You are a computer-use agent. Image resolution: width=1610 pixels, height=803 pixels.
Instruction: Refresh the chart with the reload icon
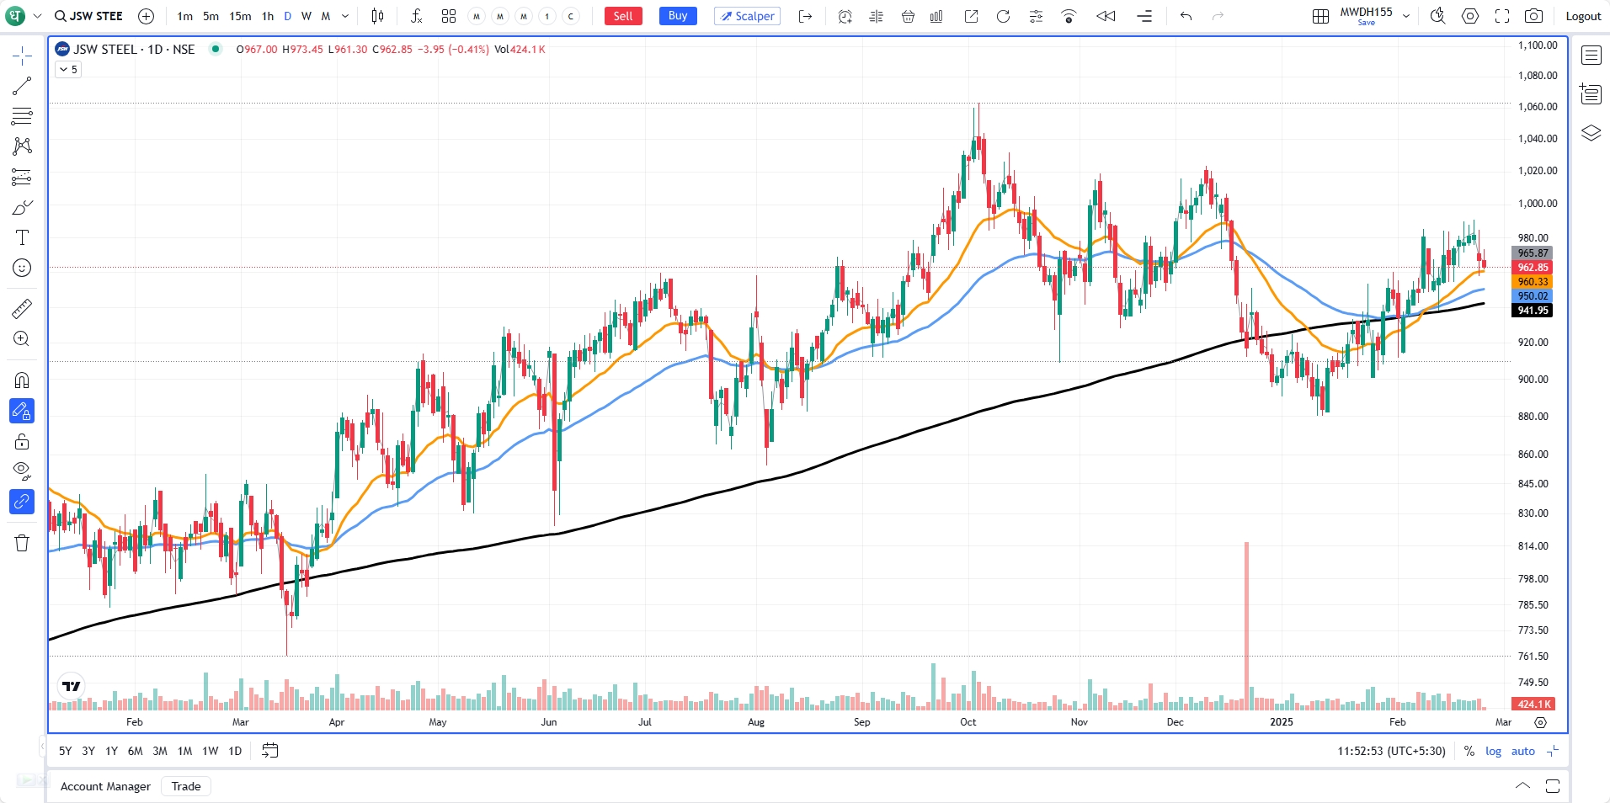click(1003, 16)
